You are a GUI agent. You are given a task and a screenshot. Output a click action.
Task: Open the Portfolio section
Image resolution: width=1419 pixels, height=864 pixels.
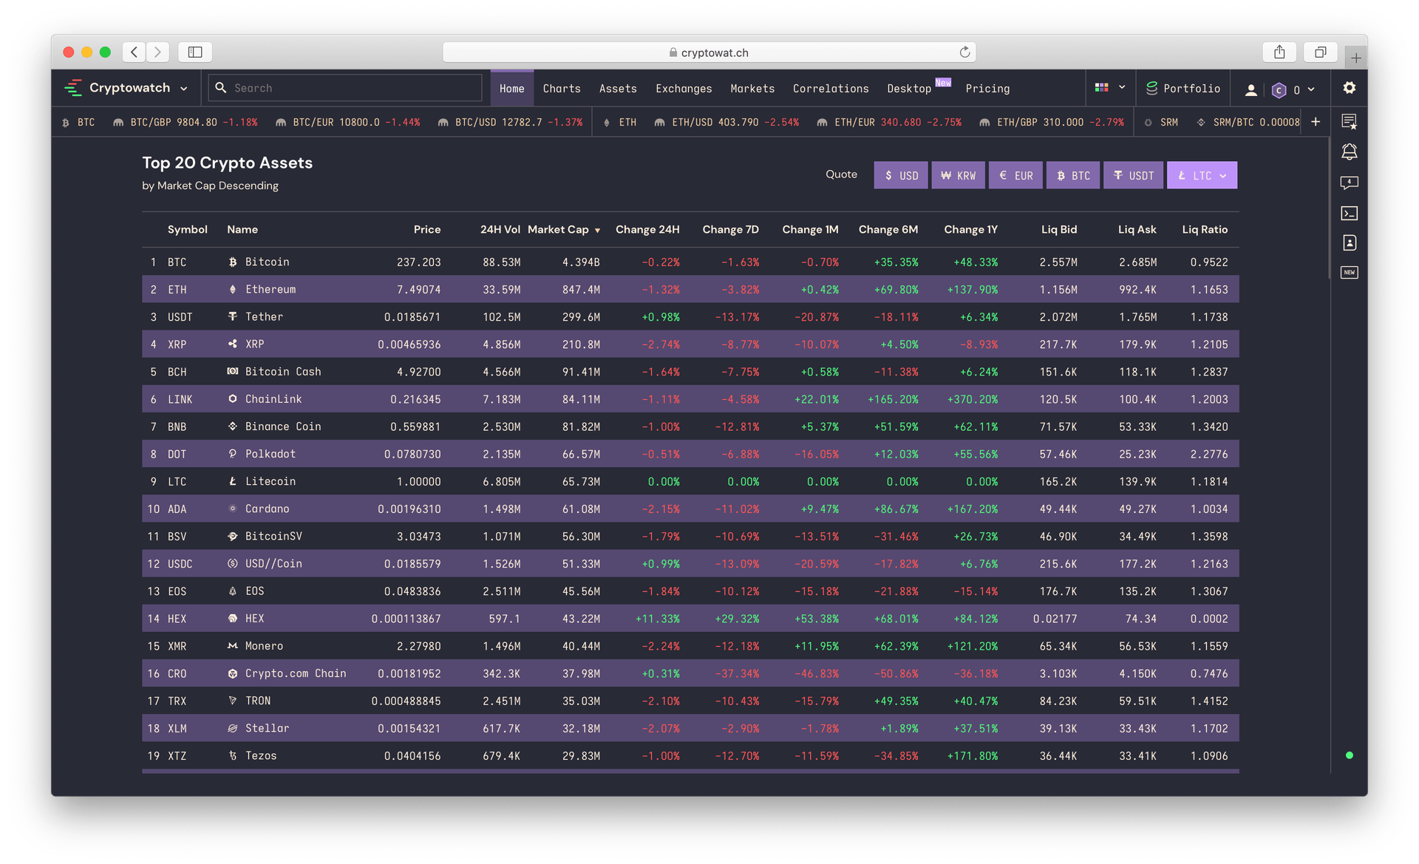pyautogui.click(x=1182, y=88)
